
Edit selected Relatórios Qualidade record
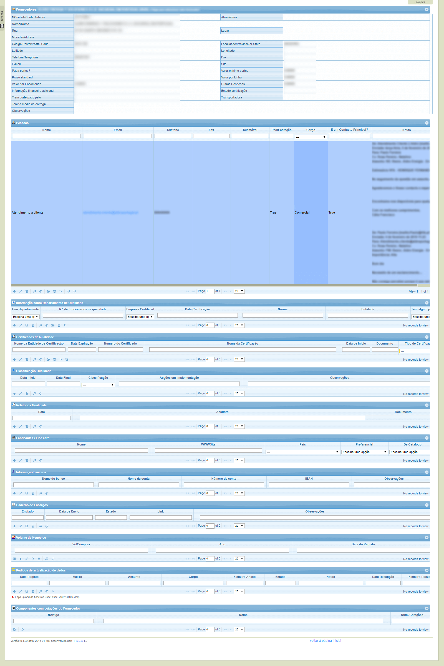point(20,426)
